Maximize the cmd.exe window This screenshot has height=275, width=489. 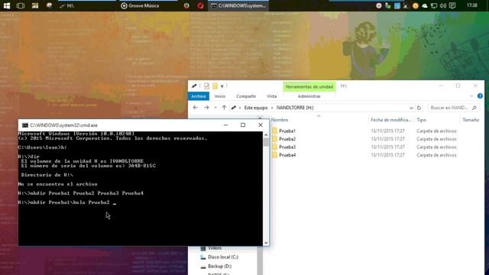tap(243, 125)
